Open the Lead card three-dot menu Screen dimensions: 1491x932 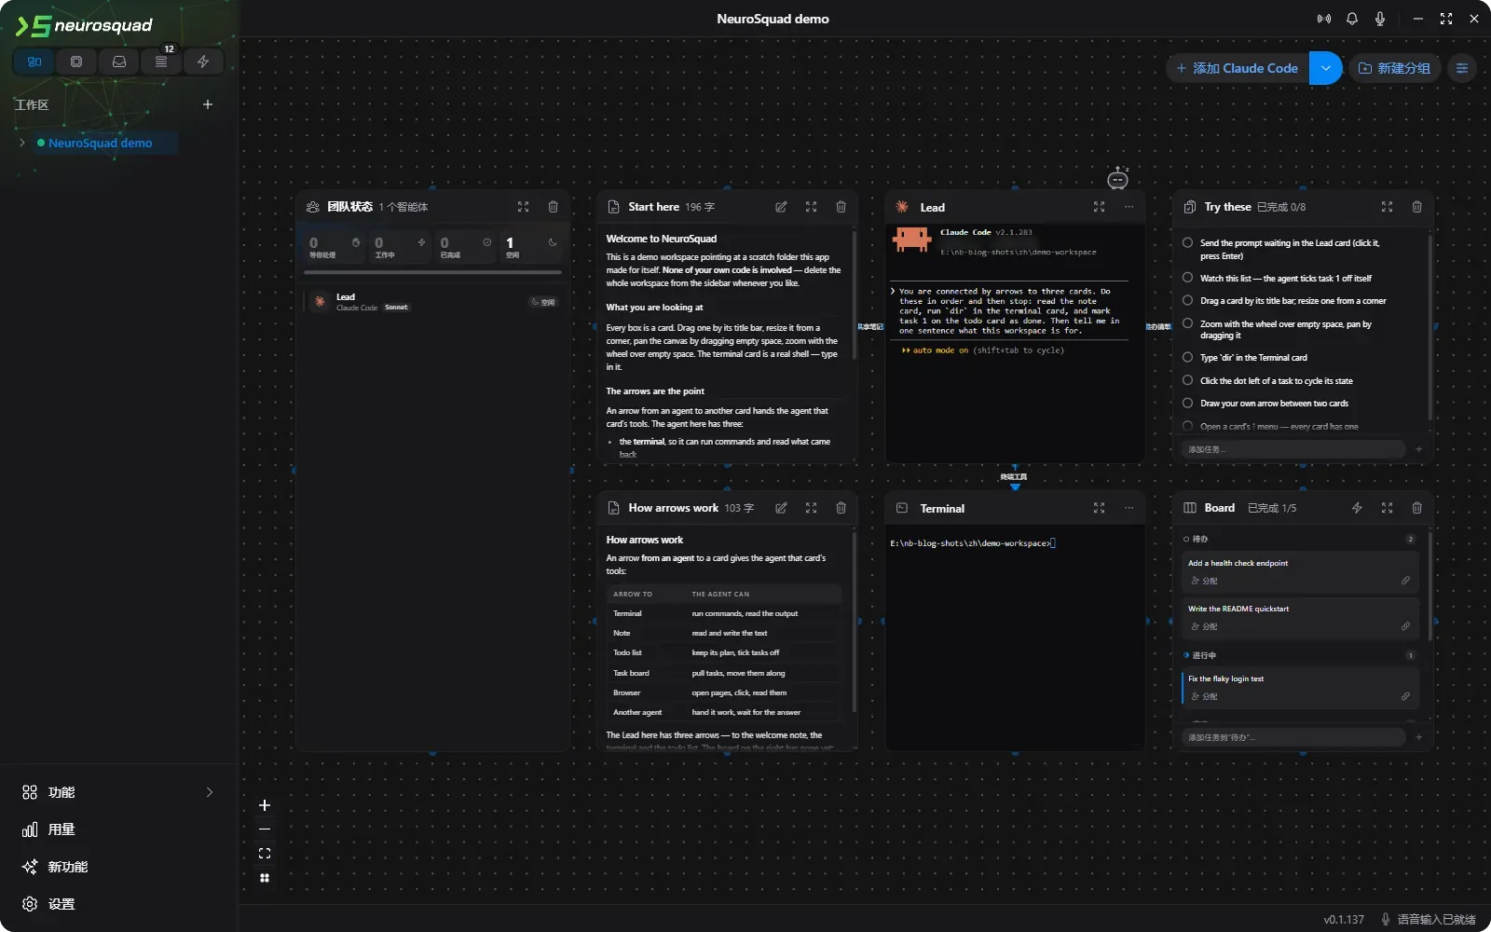pos(1129,207)
